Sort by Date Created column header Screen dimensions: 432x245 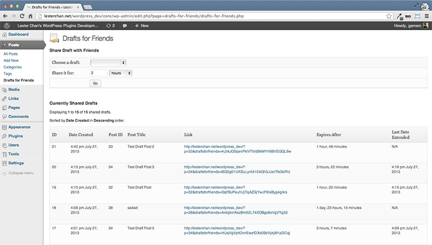[x=81, y=135]
